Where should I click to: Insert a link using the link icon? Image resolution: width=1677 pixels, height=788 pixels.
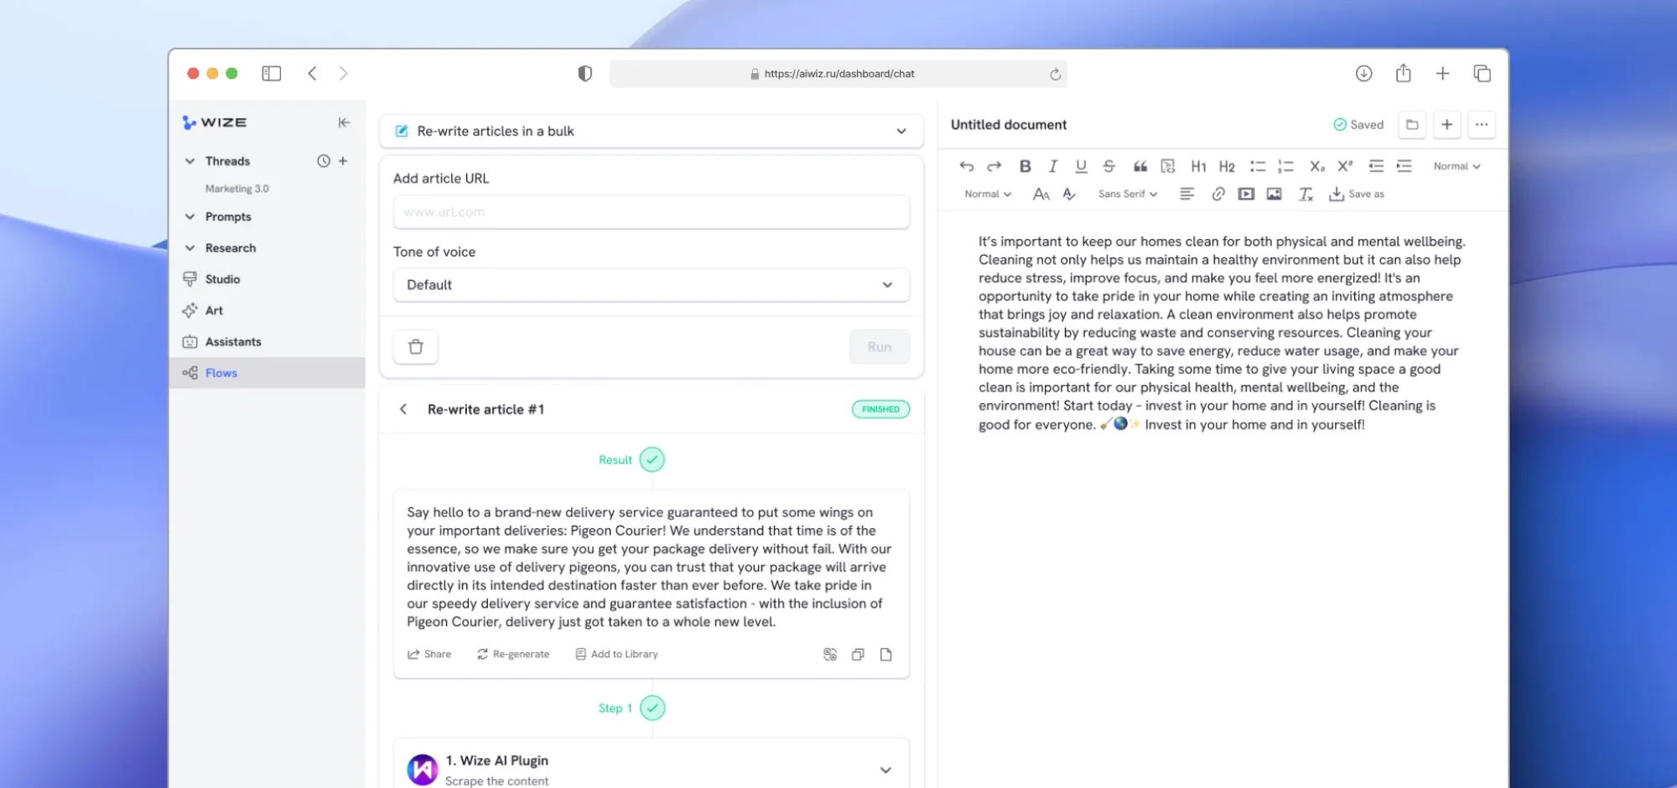(1218, 194)
